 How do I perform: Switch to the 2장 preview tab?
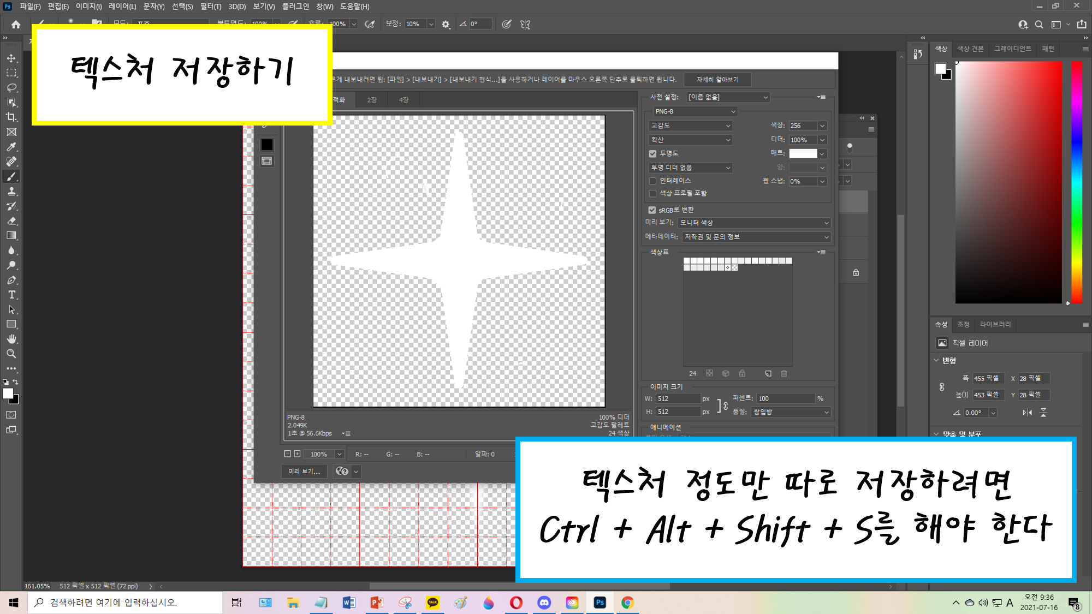click(x=372, y=100)
